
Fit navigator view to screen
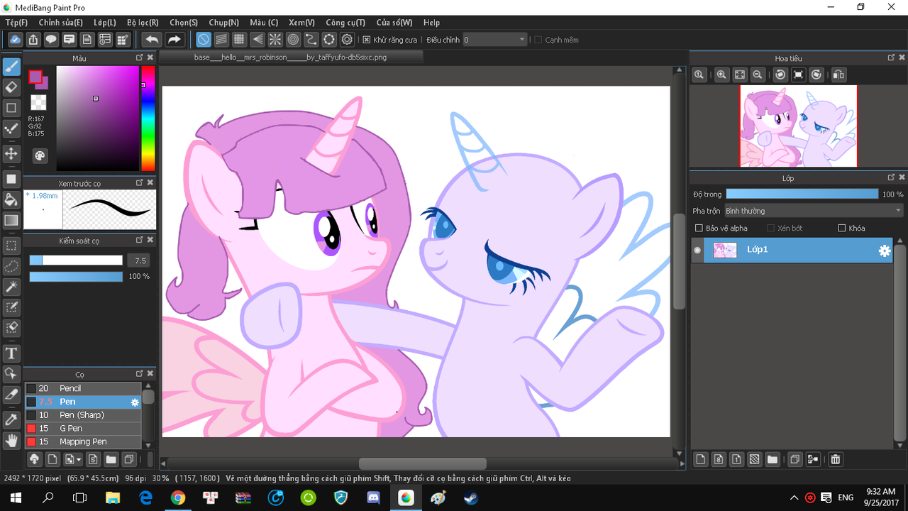[739, 75]
